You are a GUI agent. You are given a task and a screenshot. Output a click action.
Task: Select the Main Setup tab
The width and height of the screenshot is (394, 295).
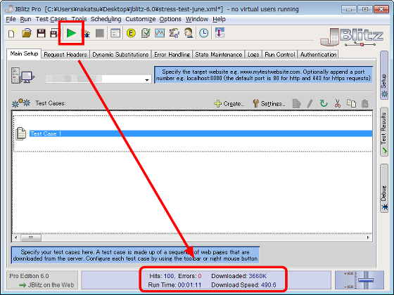coord(24,53)
